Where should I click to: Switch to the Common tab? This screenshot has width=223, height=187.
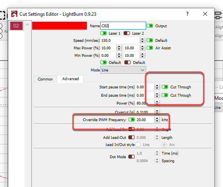coord(45,79)
